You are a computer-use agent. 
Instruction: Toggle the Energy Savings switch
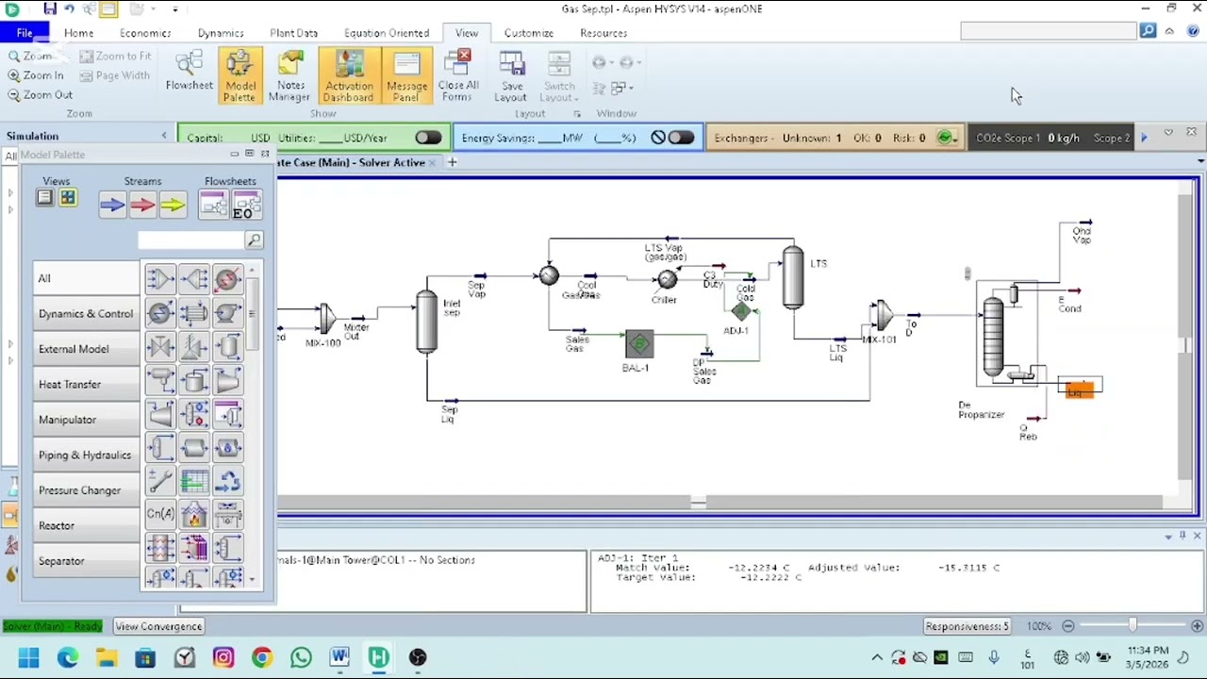pos(681,138)
